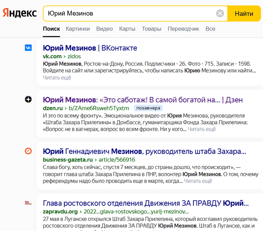
Task: Click the Дзен favicon icon
Action: coord(28,100)
